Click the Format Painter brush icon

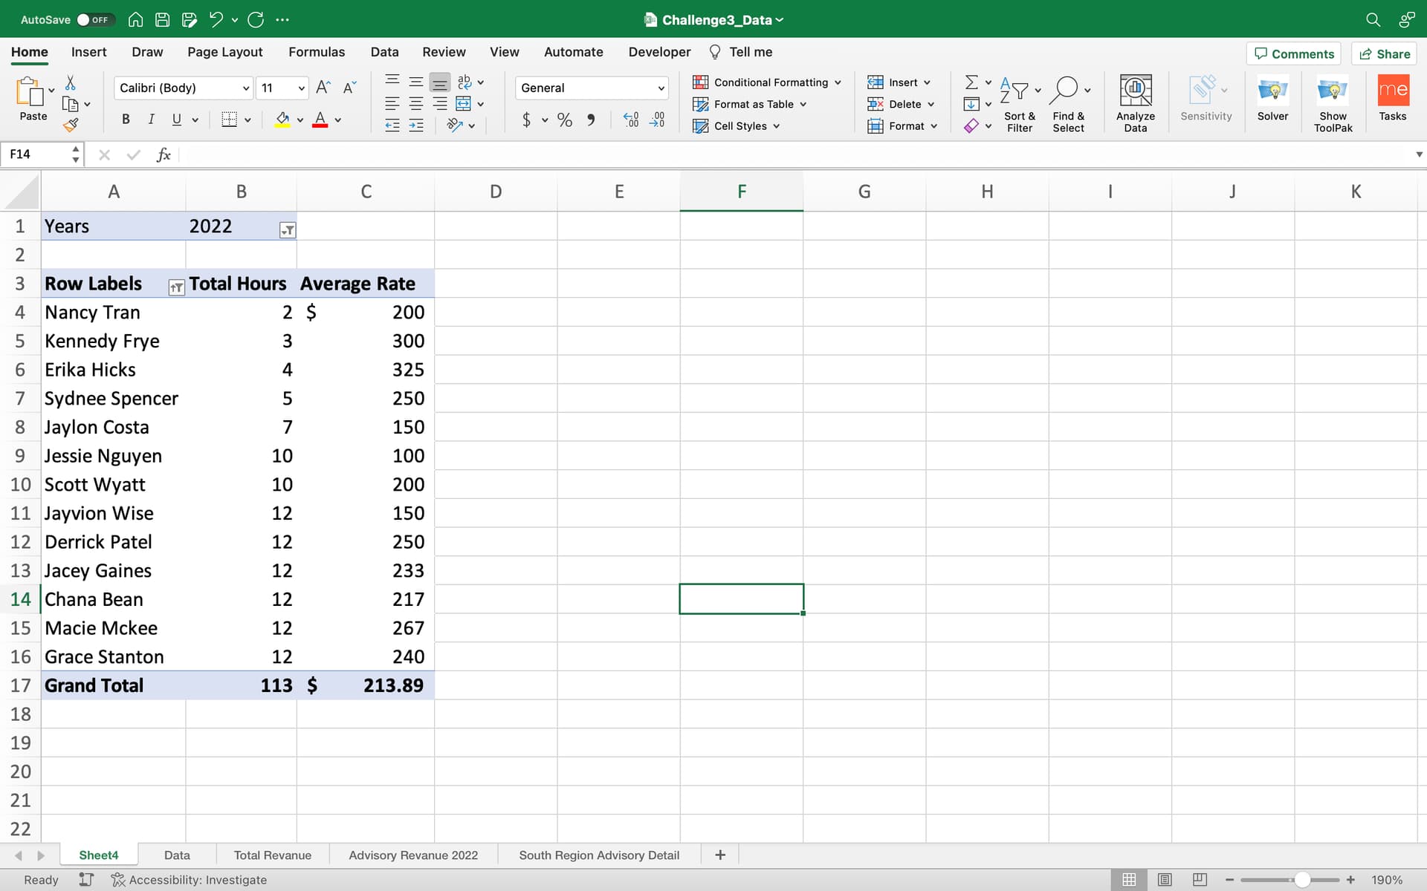[71, 125]
